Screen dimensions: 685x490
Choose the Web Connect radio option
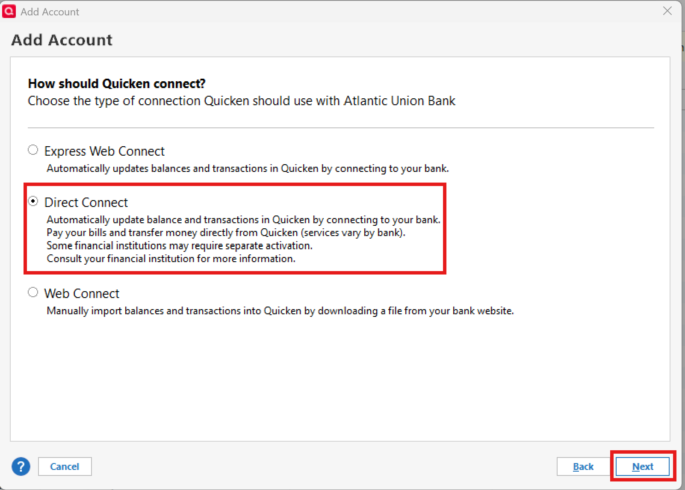(x=33, y=292)
